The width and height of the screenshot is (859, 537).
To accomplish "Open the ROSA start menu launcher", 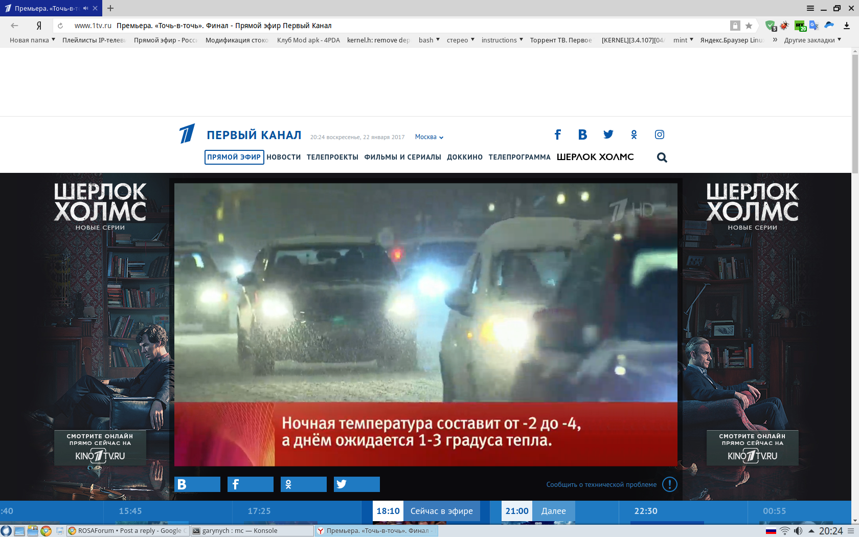I will 6,531.
